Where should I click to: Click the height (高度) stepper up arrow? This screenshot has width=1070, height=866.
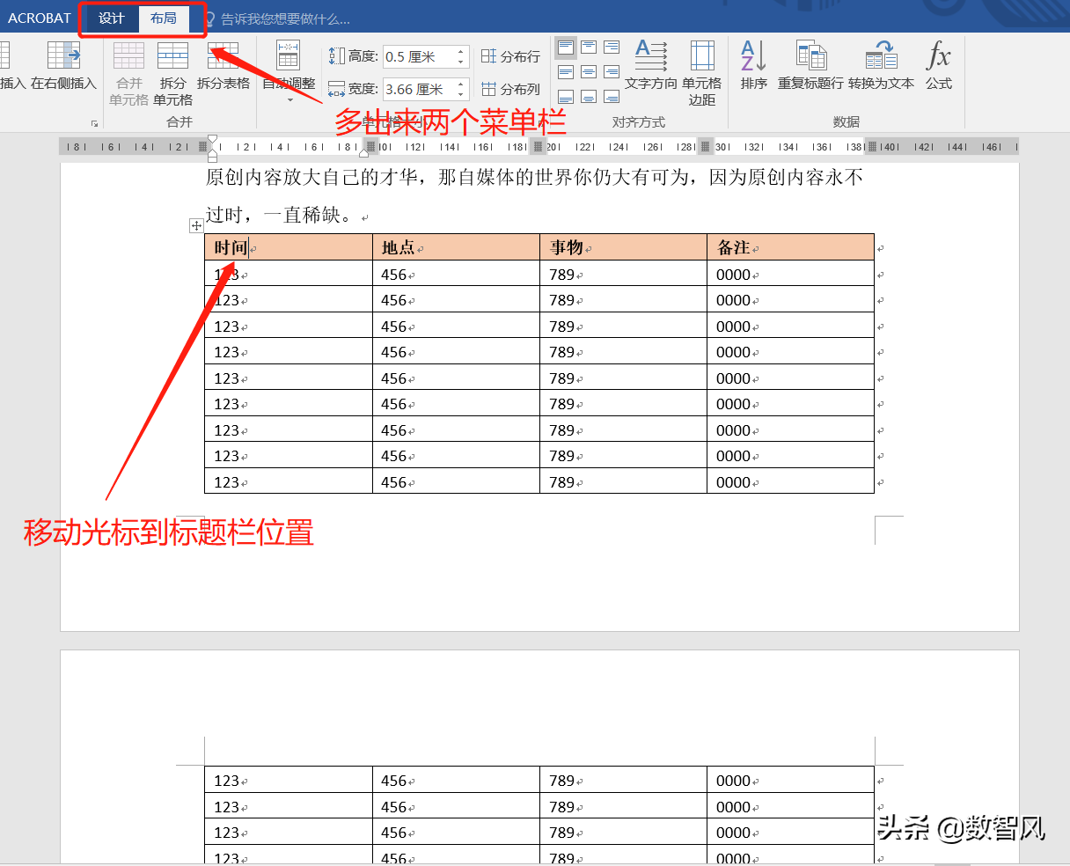[x=458, y=51]
